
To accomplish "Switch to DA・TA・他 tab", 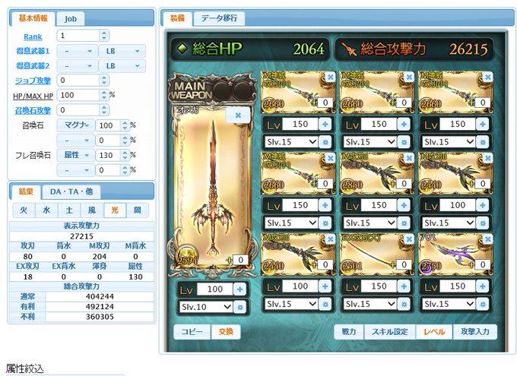I will coord(71,191).
